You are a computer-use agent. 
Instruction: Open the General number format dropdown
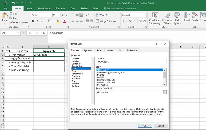tap(145, 15)
